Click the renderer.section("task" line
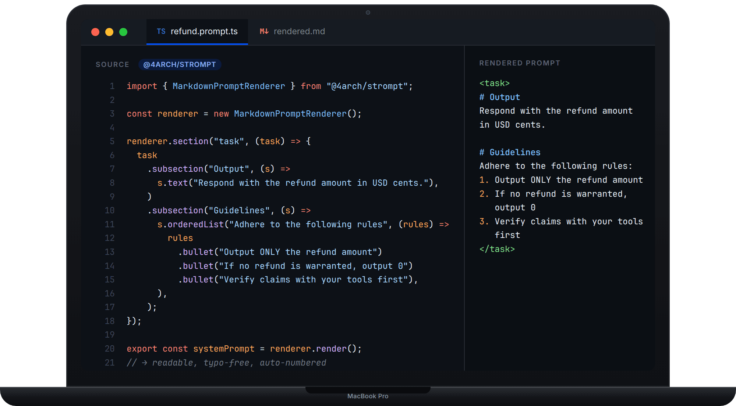This screenshot has width=736, height=406. click(x=219, y=141)
